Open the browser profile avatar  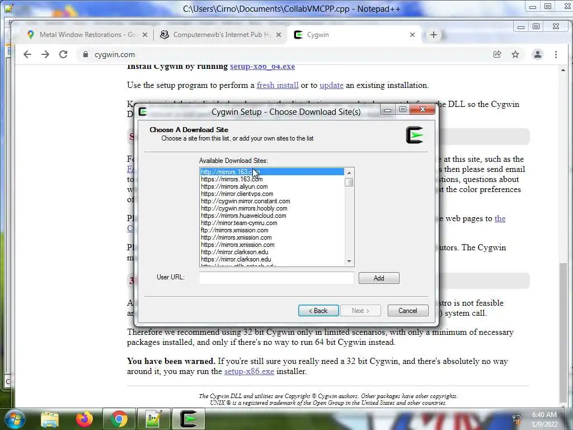pyautogui.click(x=538, y=54)
